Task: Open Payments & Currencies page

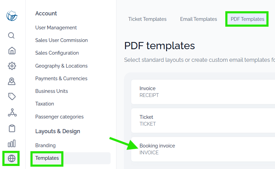Action: pyautogui.click(x=61, y=79)
